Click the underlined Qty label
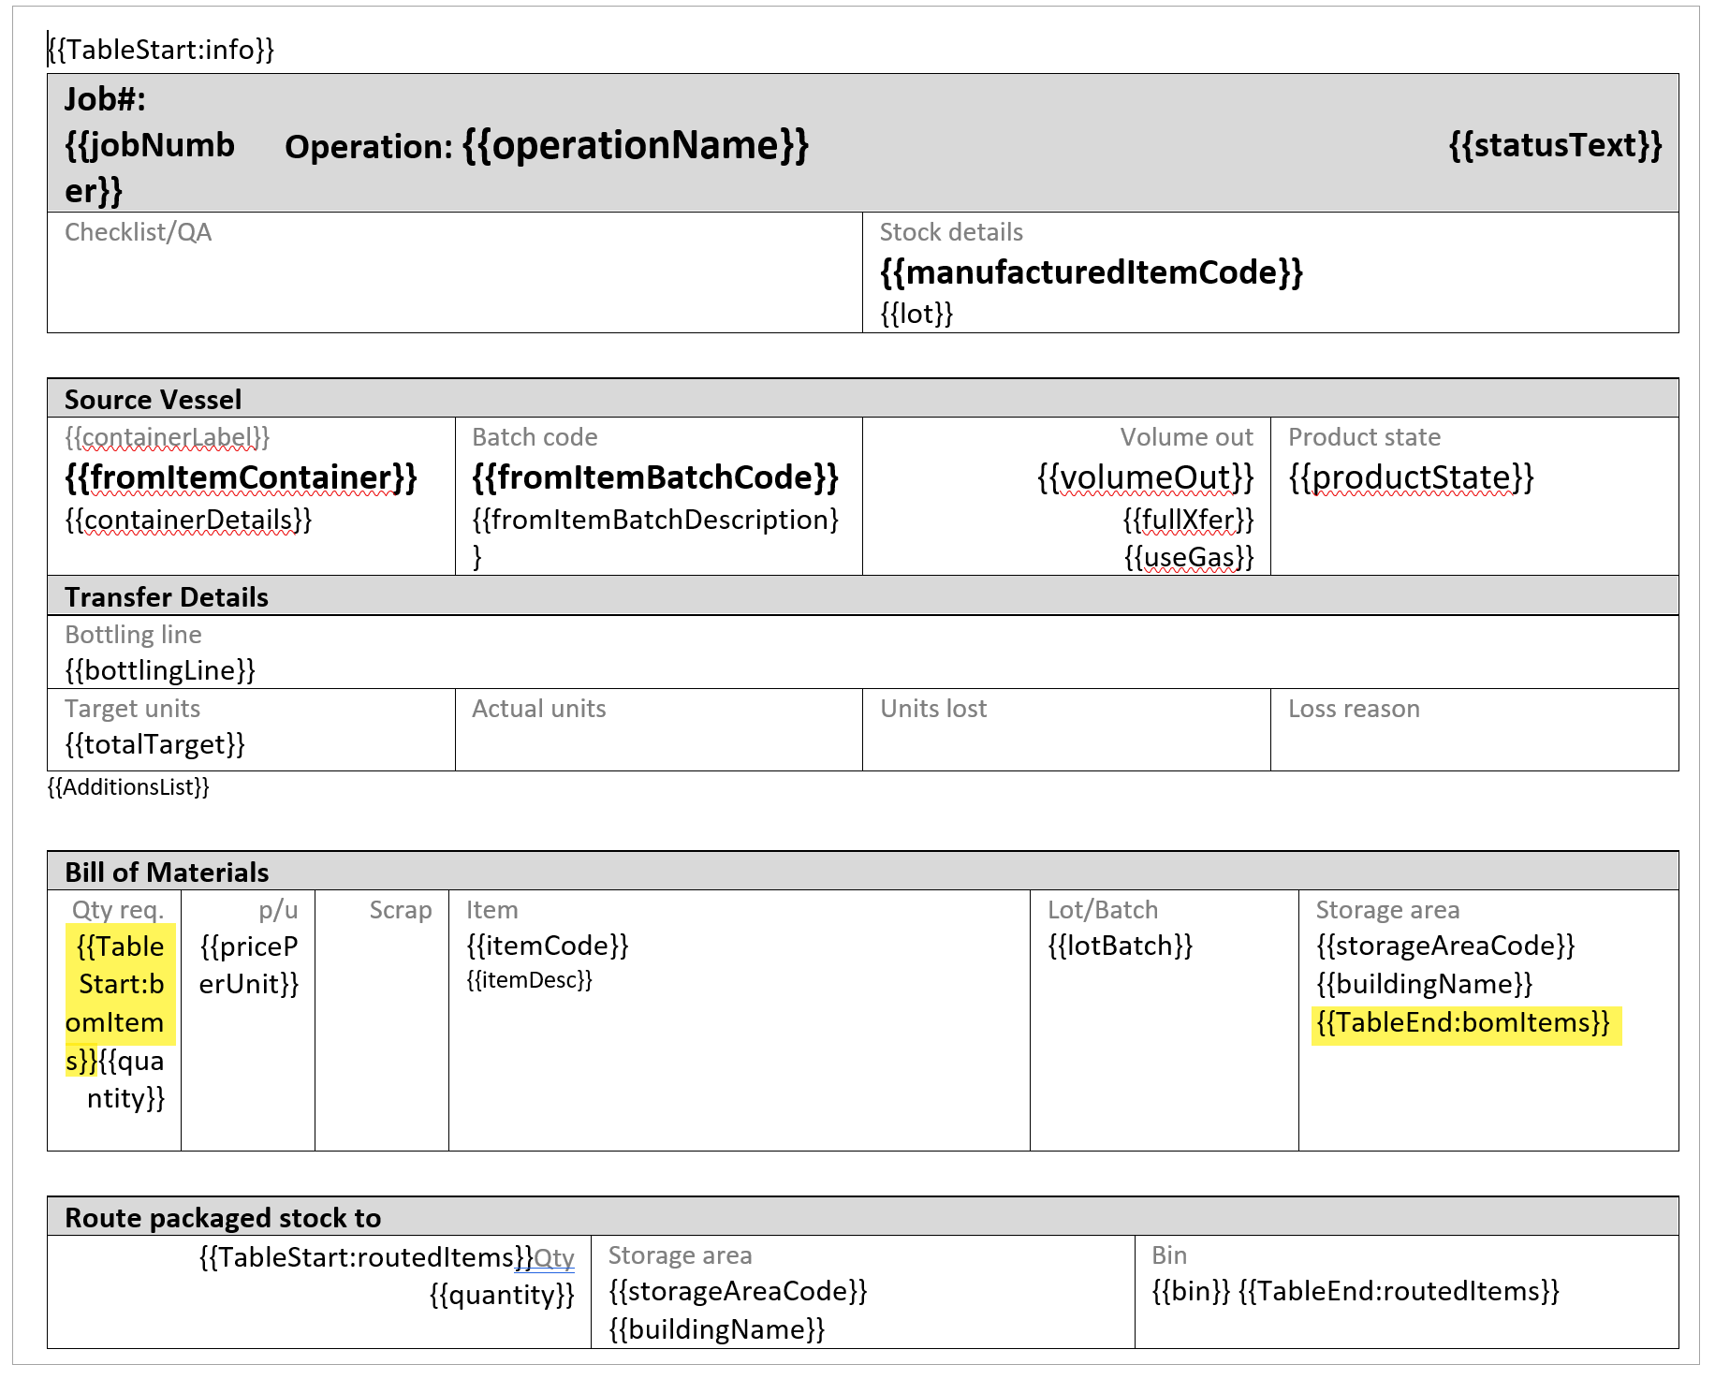 554,1258
